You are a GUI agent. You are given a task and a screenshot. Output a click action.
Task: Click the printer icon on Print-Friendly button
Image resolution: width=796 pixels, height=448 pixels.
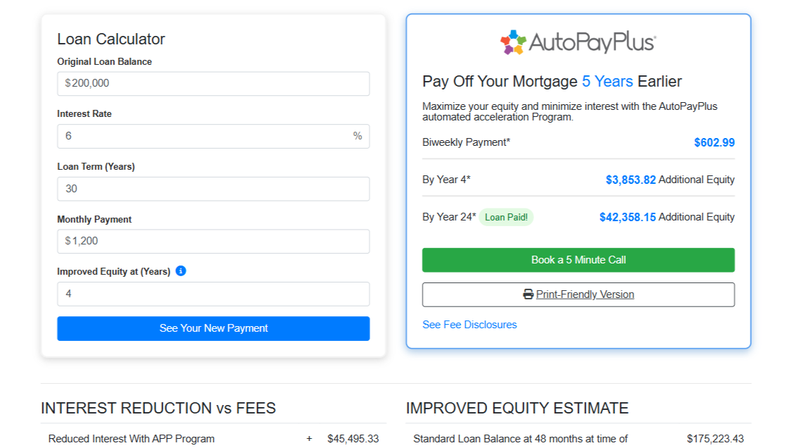528,294
